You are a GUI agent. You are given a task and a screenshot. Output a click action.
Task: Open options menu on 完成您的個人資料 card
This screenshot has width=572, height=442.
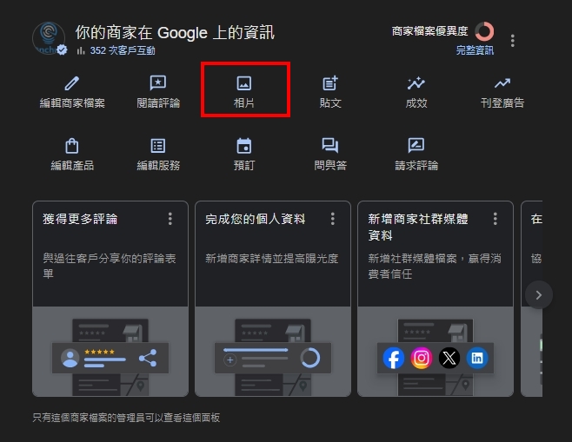(333, 219)
